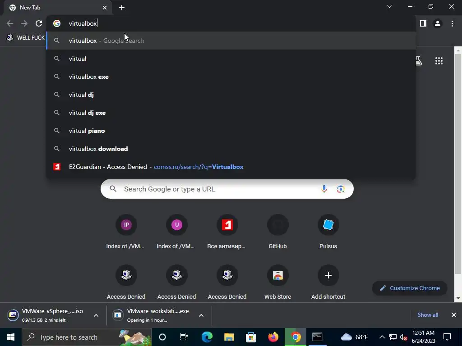Open the Chrome side panel

click(423, 23)
